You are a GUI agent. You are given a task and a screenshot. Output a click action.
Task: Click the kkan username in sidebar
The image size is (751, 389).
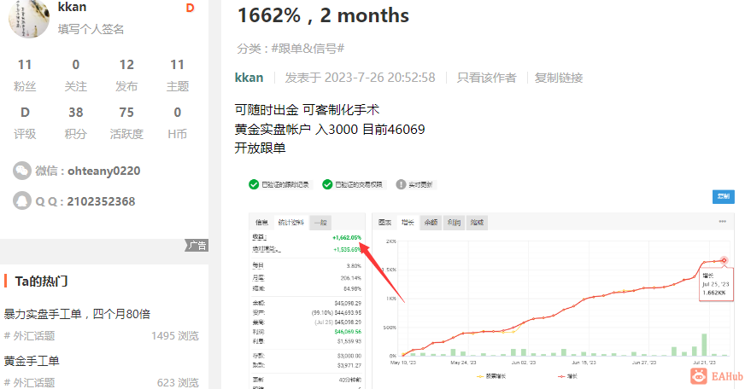(73, 7)
